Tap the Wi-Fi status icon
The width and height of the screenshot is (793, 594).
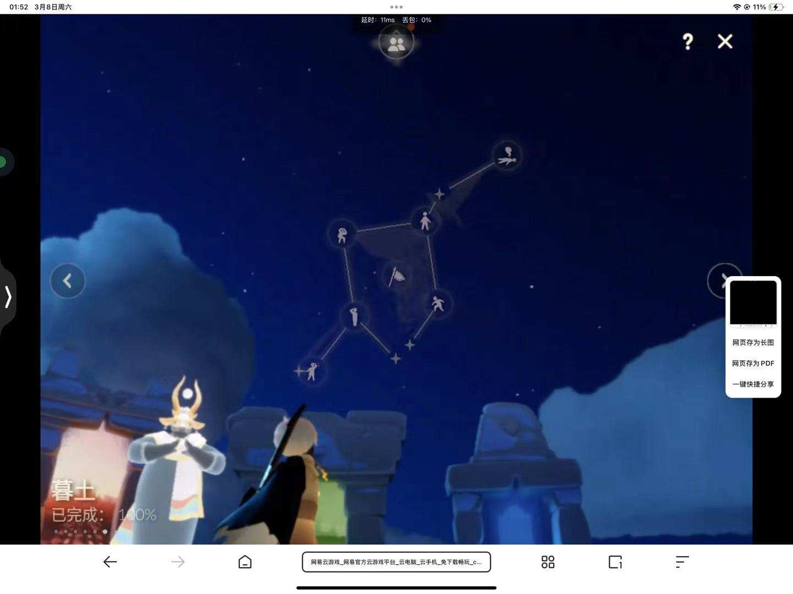tap(737, 7)
